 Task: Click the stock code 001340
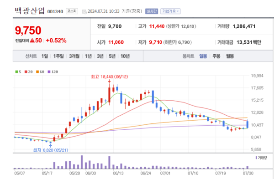55,11
